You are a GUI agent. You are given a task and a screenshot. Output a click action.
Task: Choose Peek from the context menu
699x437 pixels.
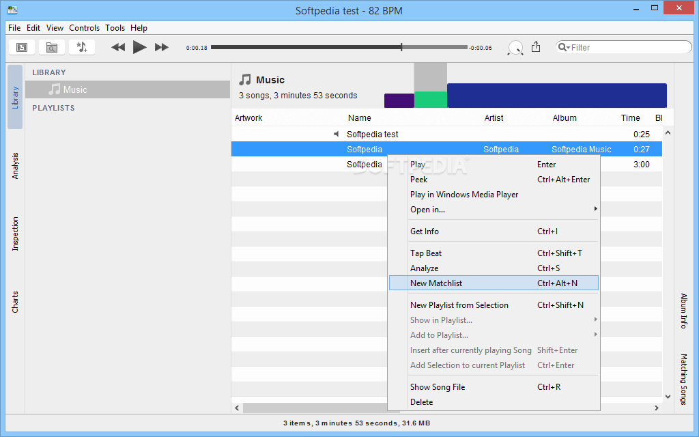click(x=494, y=180)
